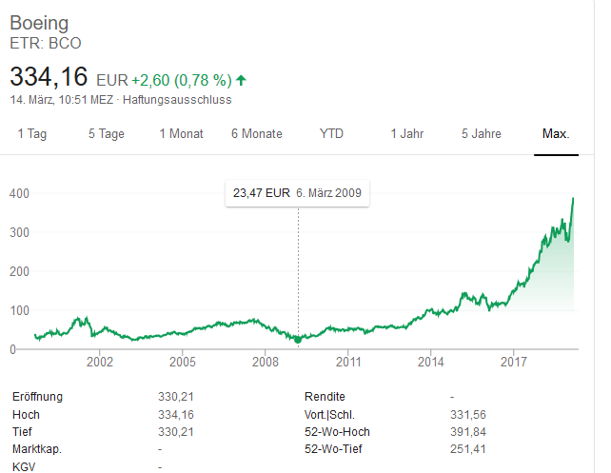Choose the 5 Jahre time range
This screenshot has width=611, height=473.
482,133
